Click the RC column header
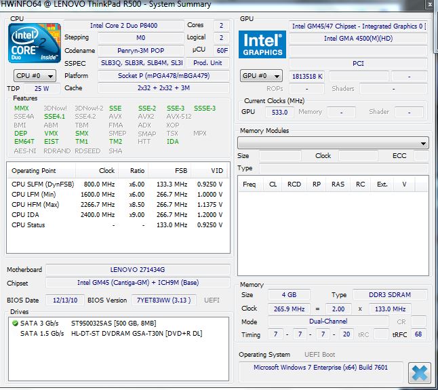Image resolution: width=438 pixels, height=390 pixels. coord(360,184)
